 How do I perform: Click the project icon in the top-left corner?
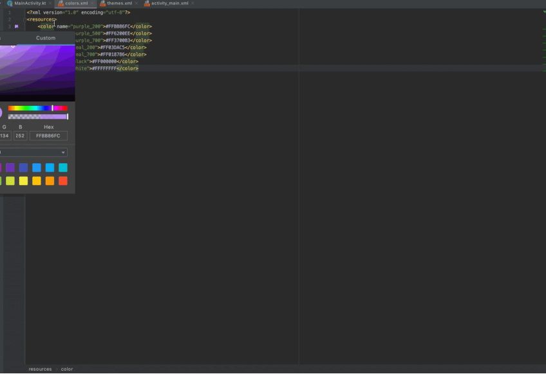click(3, 3)
